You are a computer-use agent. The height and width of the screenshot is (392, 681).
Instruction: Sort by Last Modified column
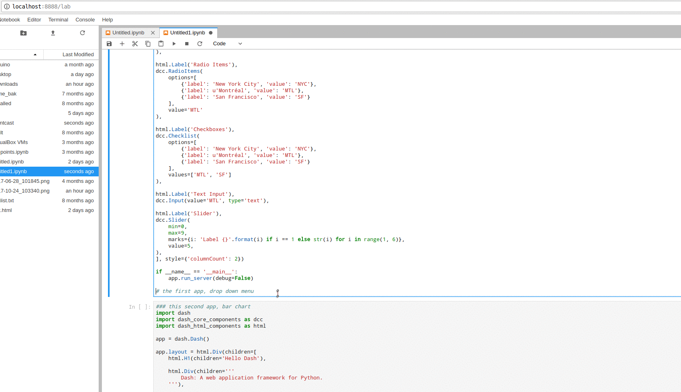[x=78, y=55]
